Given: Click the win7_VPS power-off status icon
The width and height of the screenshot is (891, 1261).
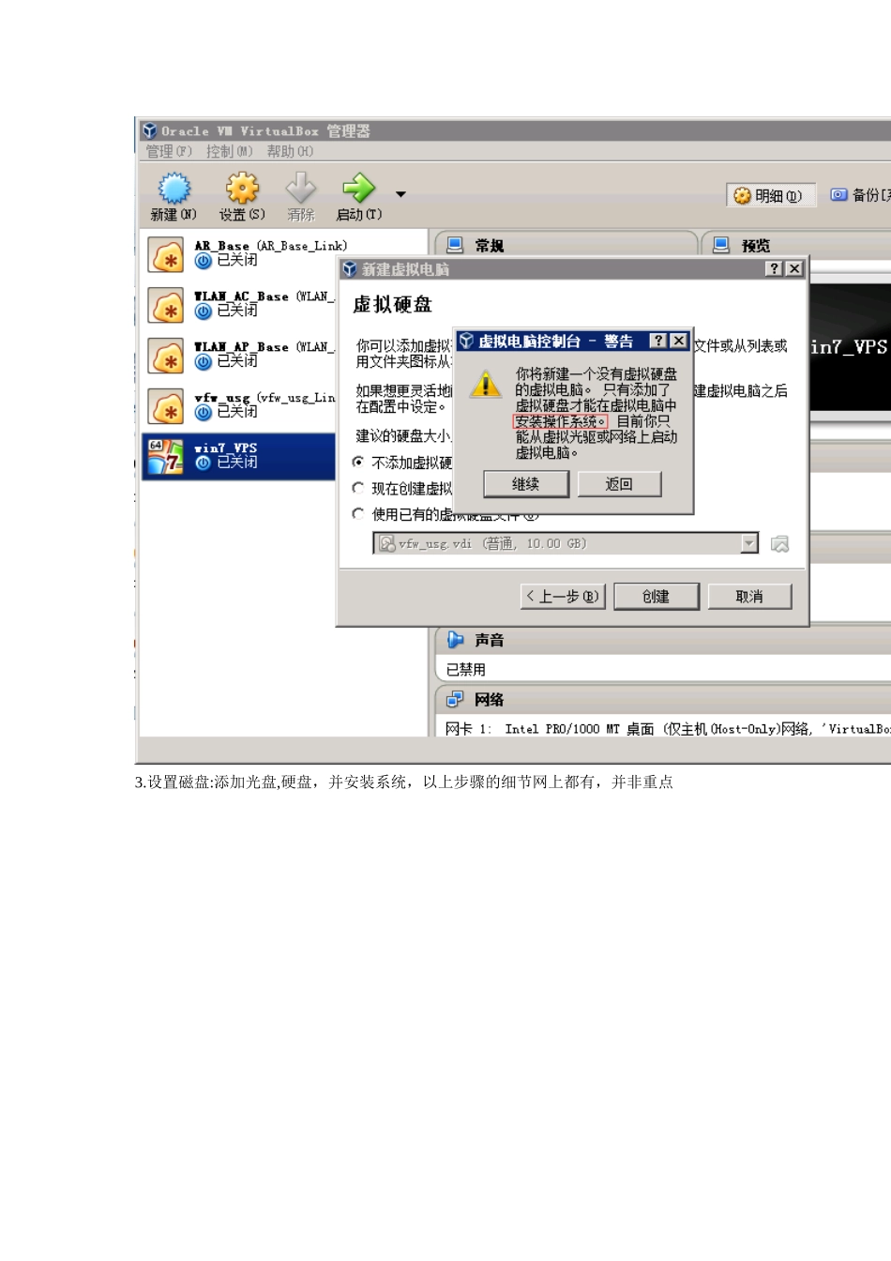Looking at the screenshot, I should 204,463.
